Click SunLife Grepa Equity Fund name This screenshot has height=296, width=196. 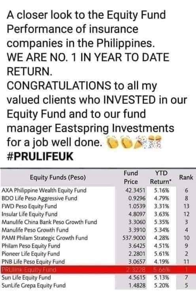(34, 285)
